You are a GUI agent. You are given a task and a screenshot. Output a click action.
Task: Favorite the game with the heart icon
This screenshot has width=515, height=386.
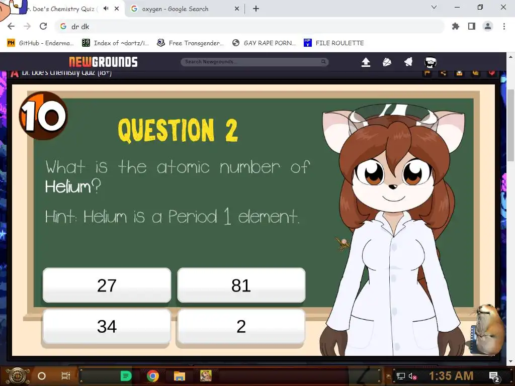tap(492, 73)
